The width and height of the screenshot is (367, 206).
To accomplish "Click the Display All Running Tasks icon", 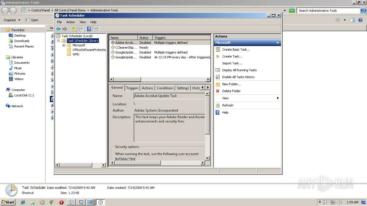I will (x=218, y=70).
